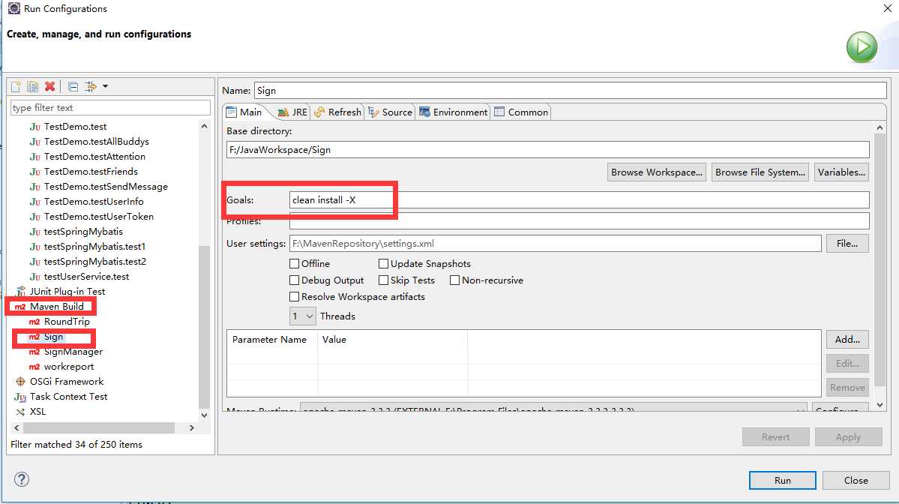Viewport: 899px width, 504px height.
Task: Click the m2 icon beside RoundTrip
Action: pyautogui.click(x=34, y=322)
